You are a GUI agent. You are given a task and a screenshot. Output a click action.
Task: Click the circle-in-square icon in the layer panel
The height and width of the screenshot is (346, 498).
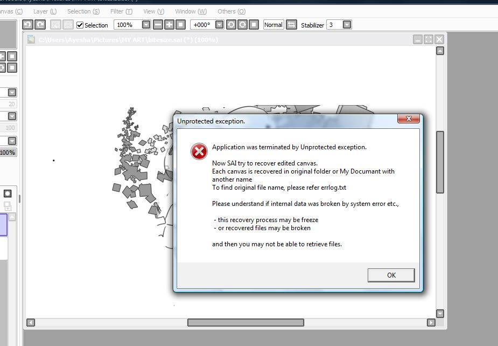point(8,193)
